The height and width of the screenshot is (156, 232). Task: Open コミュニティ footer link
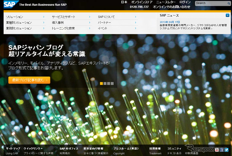tap(174, 148)
